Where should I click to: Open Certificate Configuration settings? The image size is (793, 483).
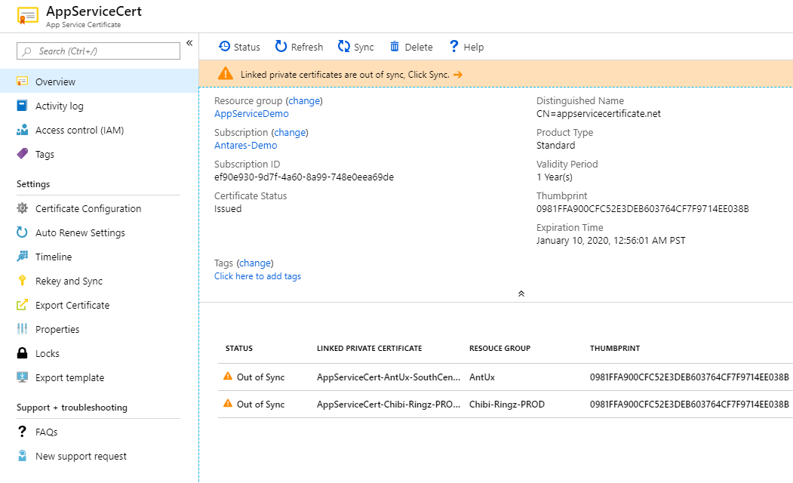pos(88,208)
